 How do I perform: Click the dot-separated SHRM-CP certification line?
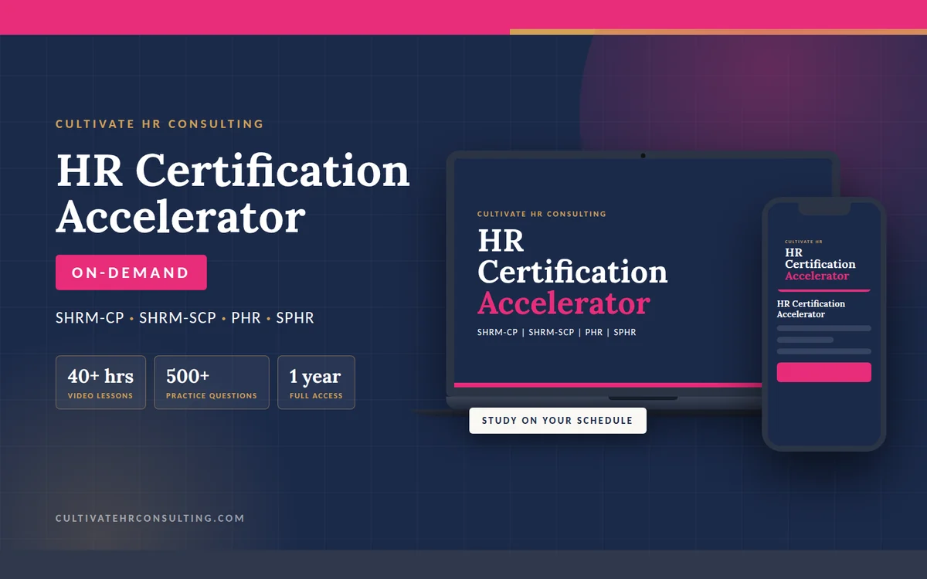coord(185,317)
